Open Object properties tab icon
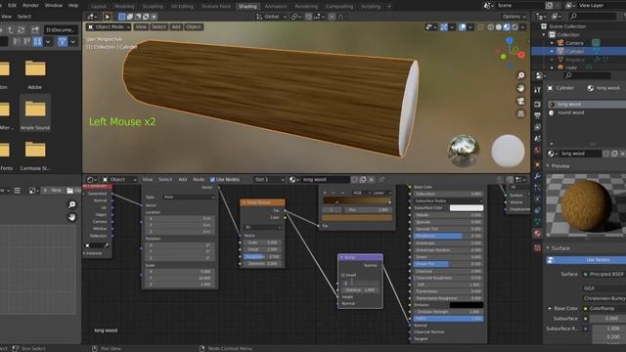626x352 pixels. click(537, 164)
